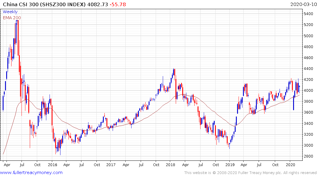Click the 'China CSI 300 (SHSZ300 INDEX)' chart title
The image size is (317, 177).
45,4
